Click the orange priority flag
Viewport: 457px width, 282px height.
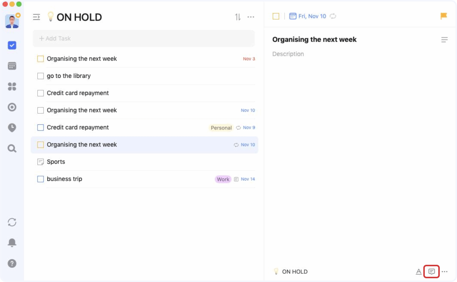[444, 16]
